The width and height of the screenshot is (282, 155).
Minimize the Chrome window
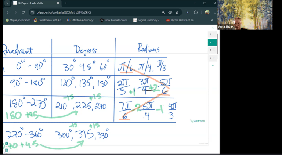coord(195,3)
